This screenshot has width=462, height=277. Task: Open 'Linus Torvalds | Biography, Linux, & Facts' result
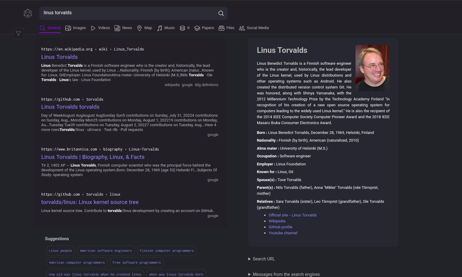(x=93, y=157)
